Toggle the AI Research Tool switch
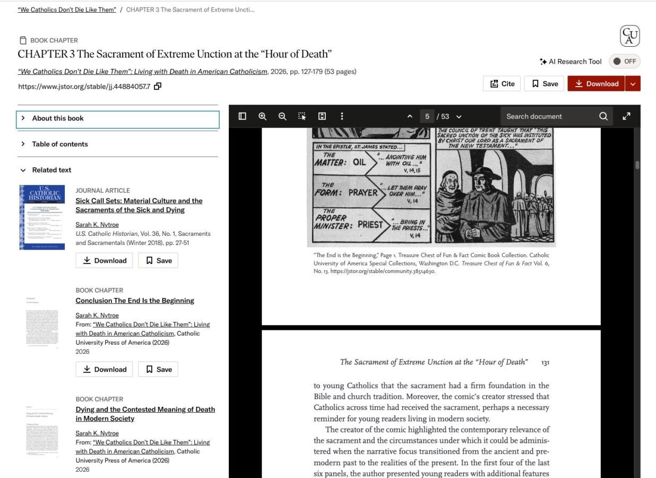656x478 pixels. [625, 61]
